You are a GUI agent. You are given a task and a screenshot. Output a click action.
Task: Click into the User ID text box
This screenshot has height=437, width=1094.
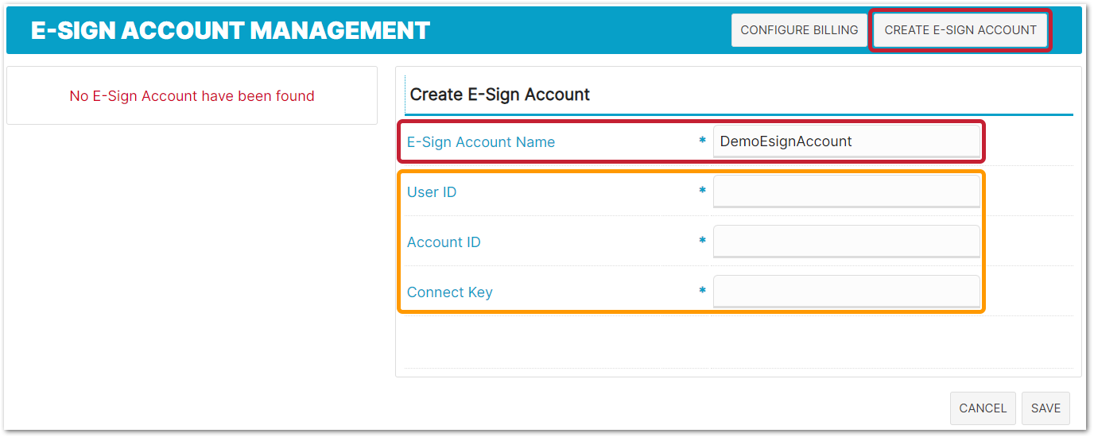(847, 191)
